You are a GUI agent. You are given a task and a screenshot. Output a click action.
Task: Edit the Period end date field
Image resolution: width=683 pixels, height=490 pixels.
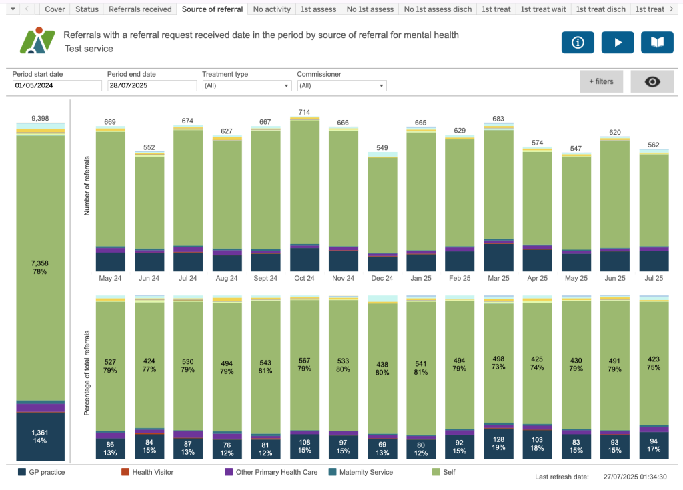click(x=151, y=86)
